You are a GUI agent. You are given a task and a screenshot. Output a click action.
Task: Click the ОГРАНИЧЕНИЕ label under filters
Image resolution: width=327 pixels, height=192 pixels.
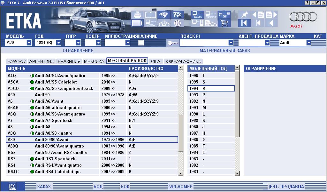(78, 51)
